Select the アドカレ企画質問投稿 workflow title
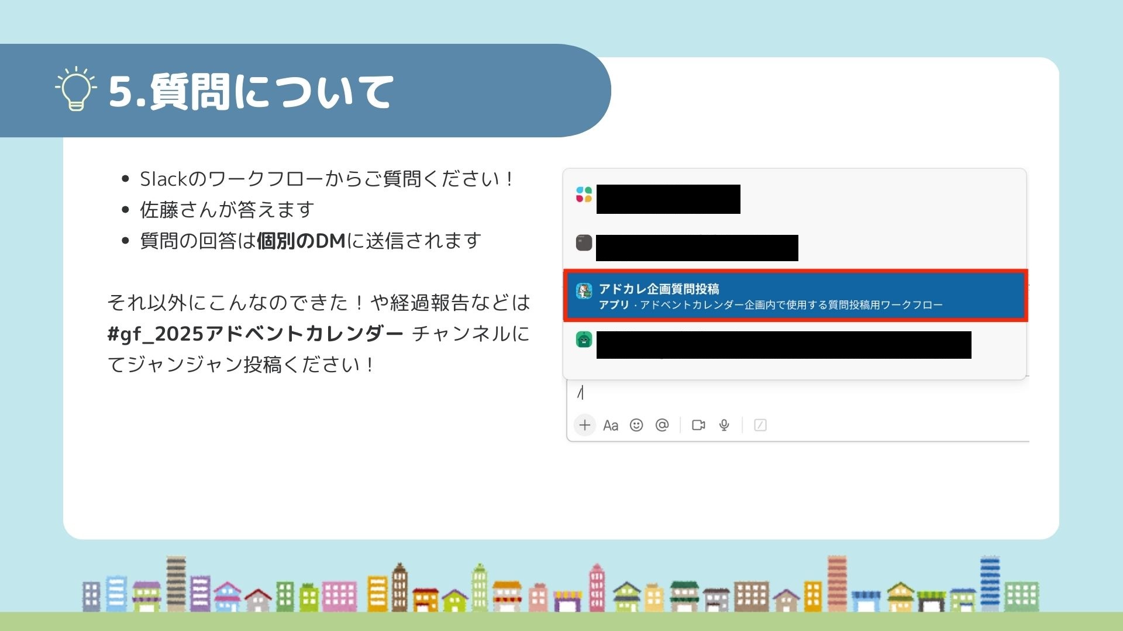The height and width of the screenshot is (631, 1123). tap(659, 289)
